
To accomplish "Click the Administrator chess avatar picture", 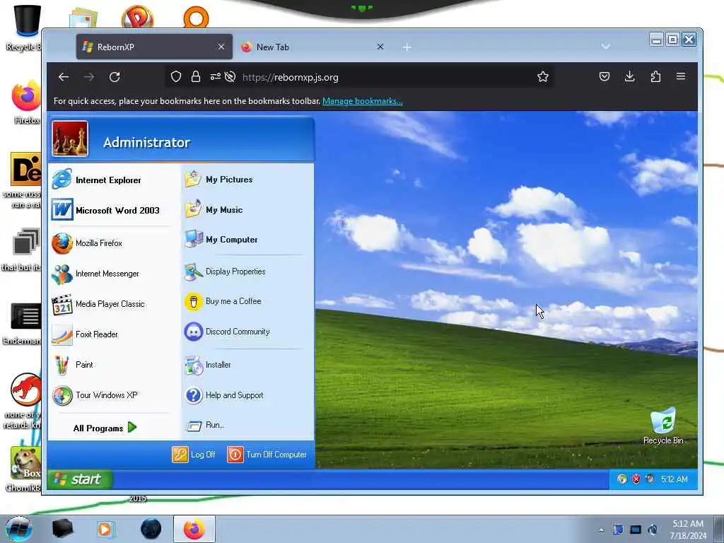I will [x=70, y=139].
